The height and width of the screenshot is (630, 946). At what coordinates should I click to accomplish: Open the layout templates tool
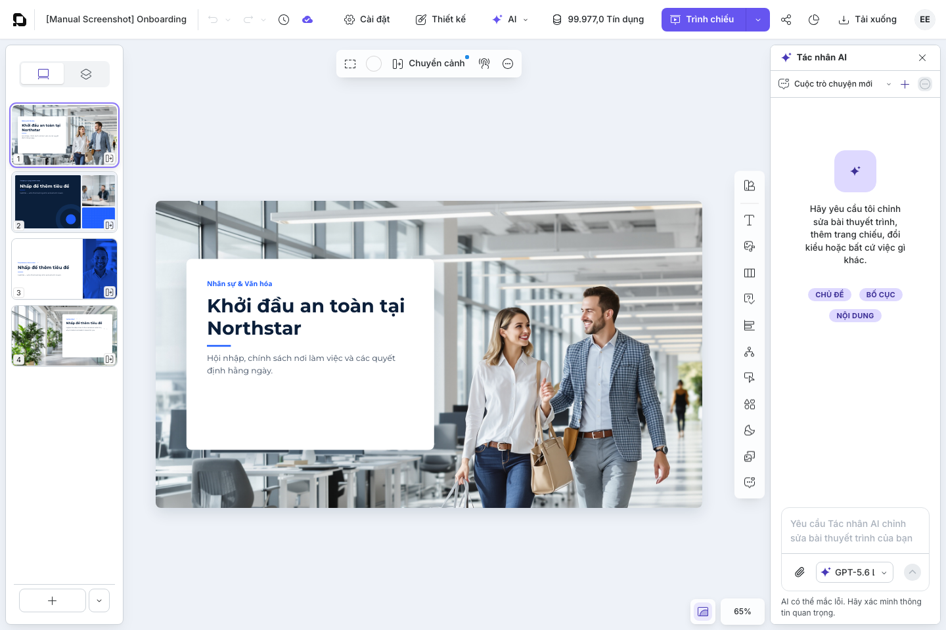749,186
